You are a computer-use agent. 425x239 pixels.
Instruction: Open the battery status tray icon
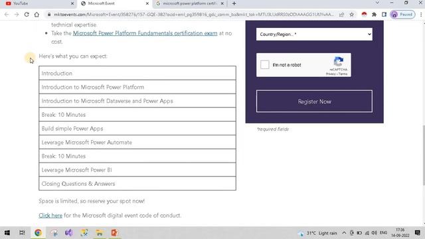(359, 233)
